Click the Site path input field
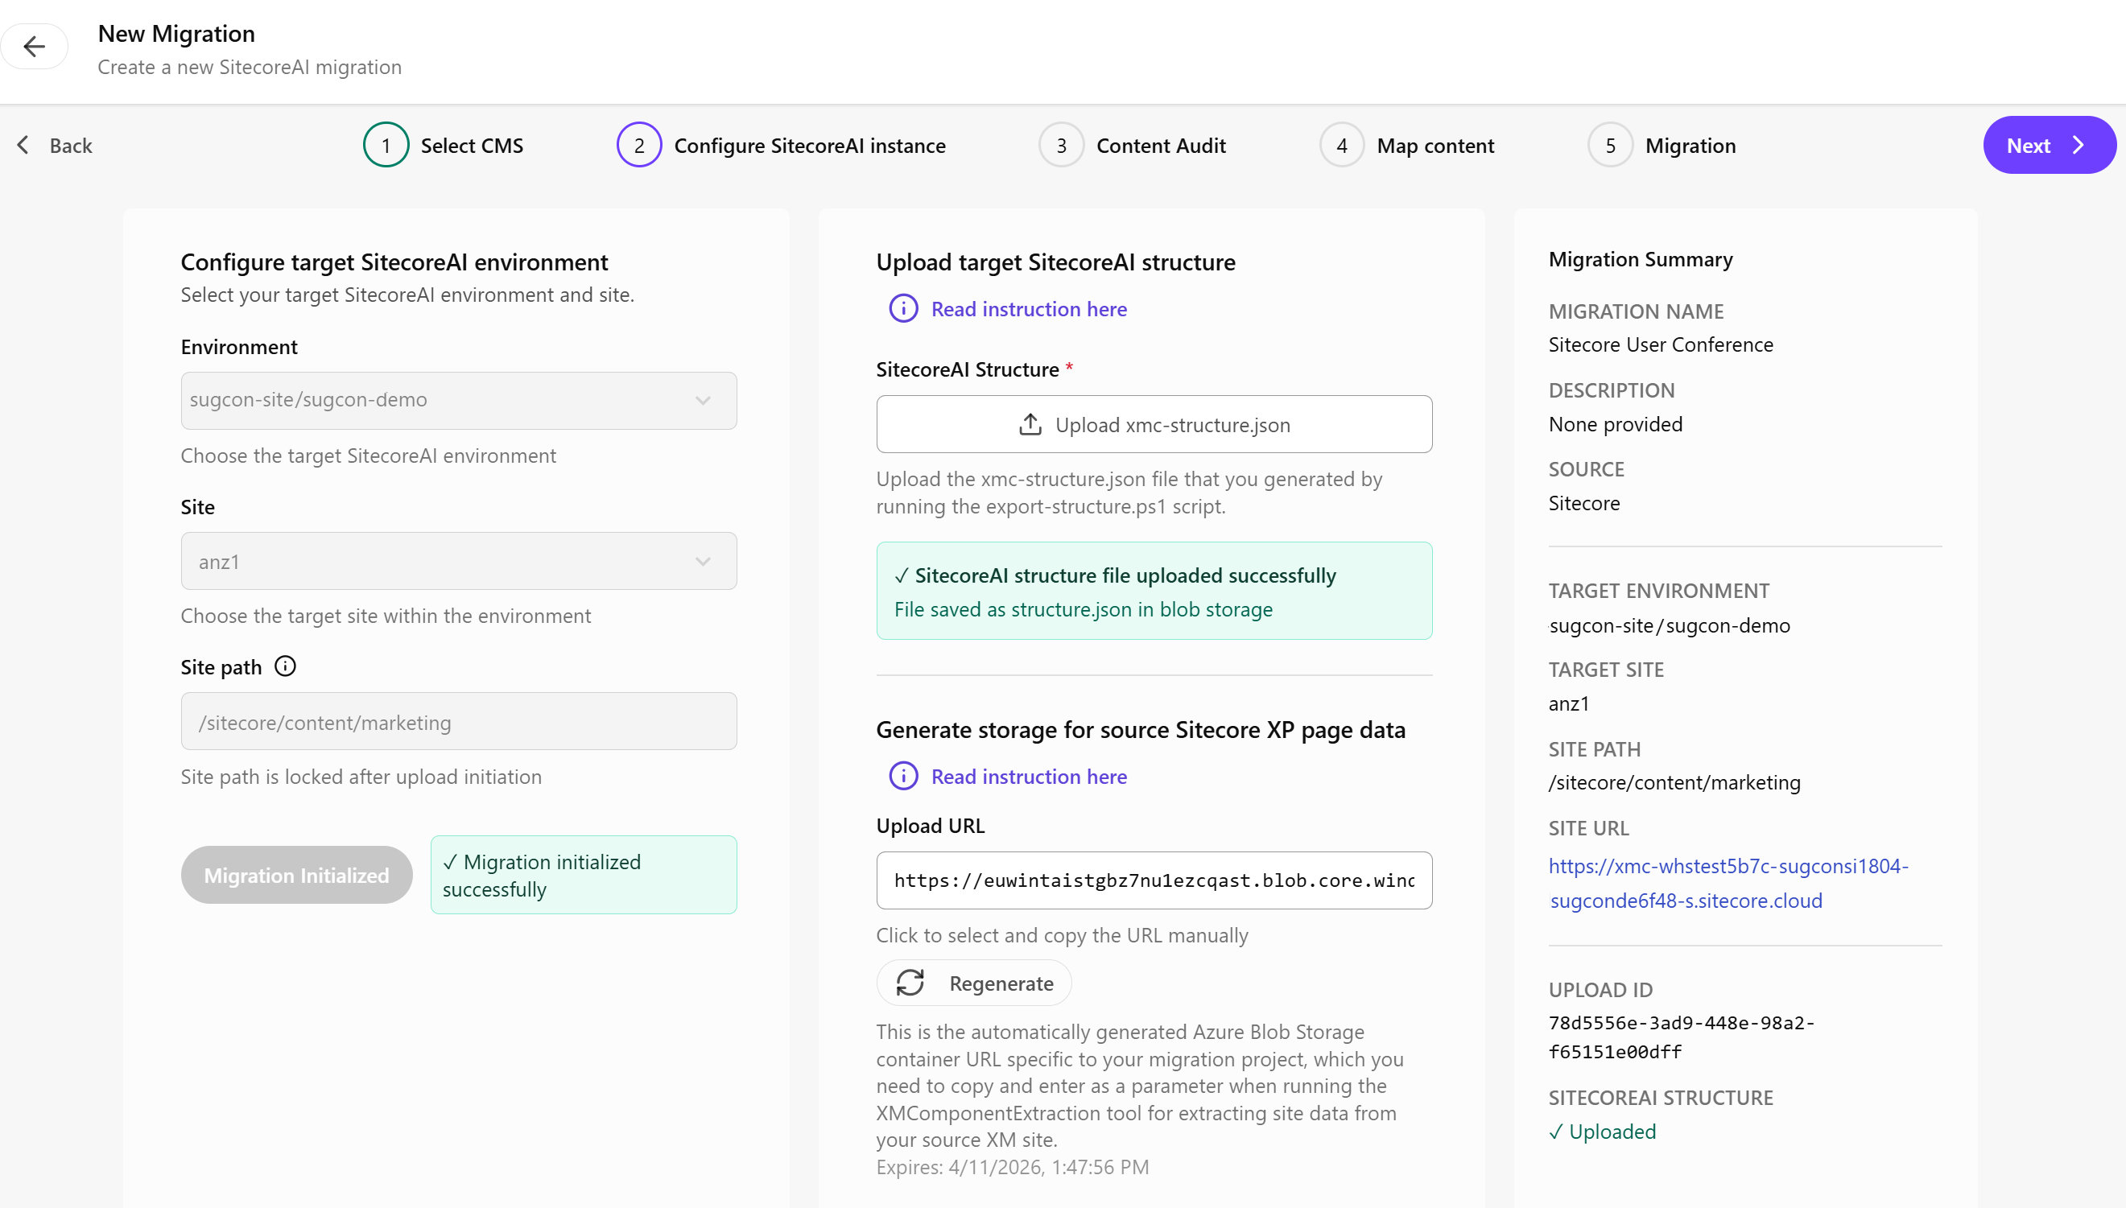The image size is (2126, 1208). click(x=459, y=722)
